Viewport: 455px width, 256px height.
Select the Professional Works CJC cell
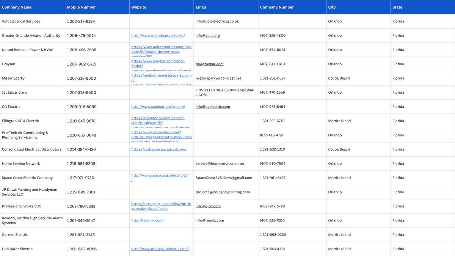pos(33,206)
